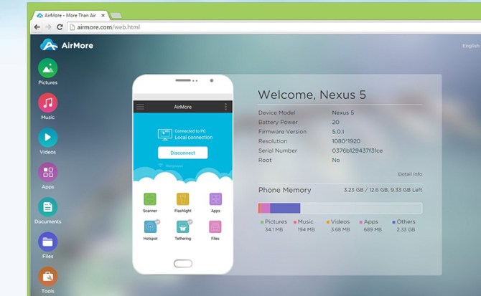481x296 pixels.
Task: Click the Pictures legend entry
Action: (x=274, y=225)
